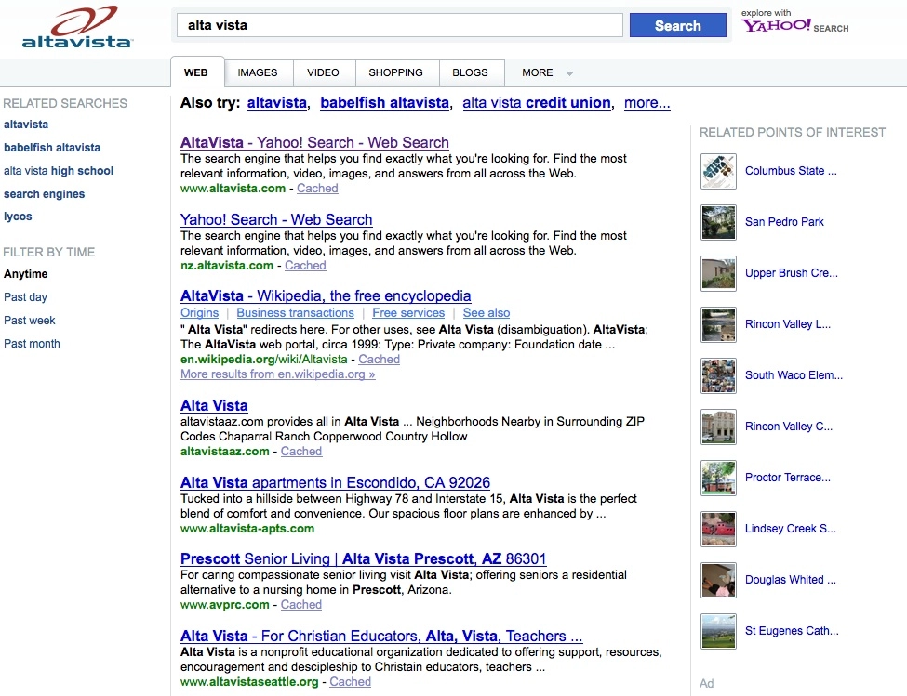Open Cached link for nz.altavista.com

coord(305,265)
